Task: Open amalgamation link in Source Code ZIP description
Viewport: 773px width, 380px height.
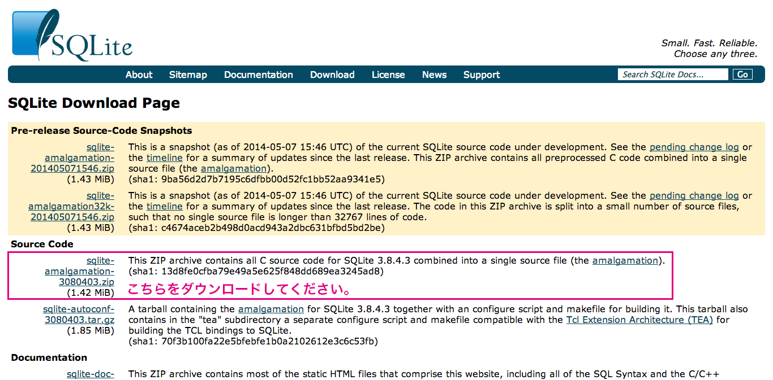Action: click(625, 260)
